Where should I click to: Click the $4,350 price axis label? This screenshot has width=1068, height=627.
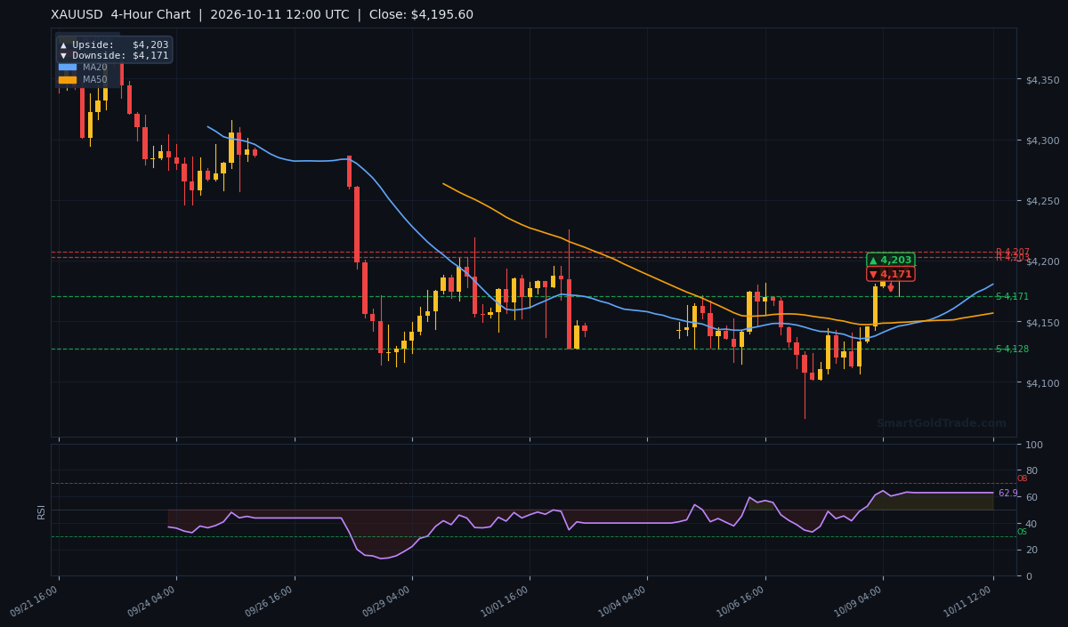click(1042, 80)
